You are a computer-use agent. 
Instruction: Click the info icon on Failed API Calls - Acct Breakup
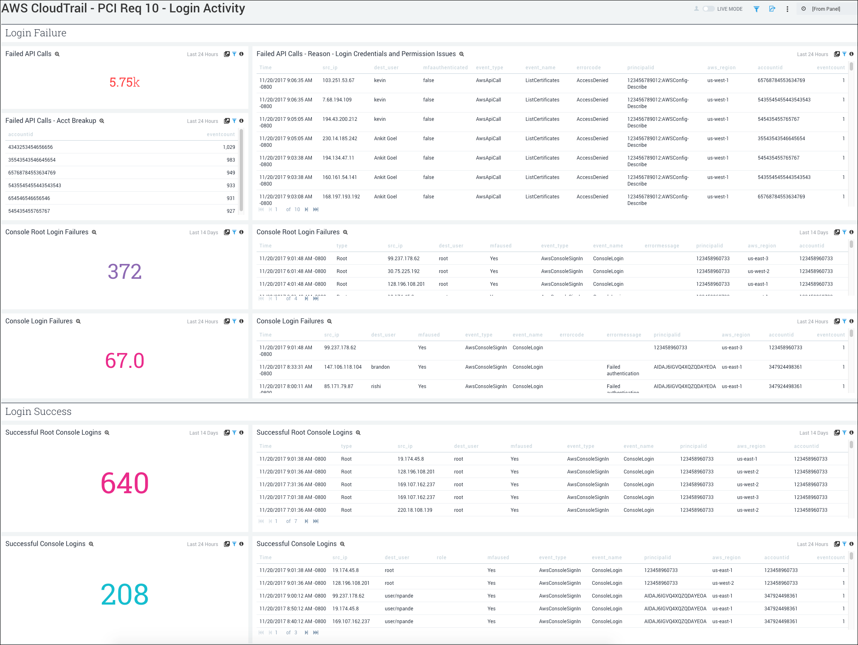click(x=242, y=121)
